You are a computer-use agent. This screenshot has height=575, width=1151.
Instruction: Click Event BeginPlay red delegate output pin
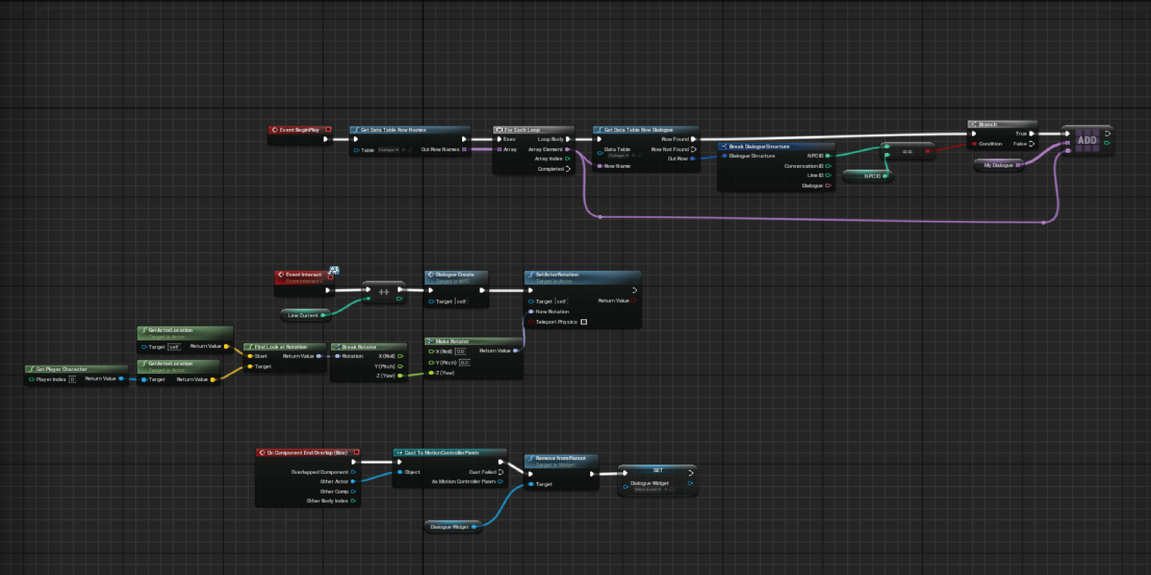[x=329, y=129]
